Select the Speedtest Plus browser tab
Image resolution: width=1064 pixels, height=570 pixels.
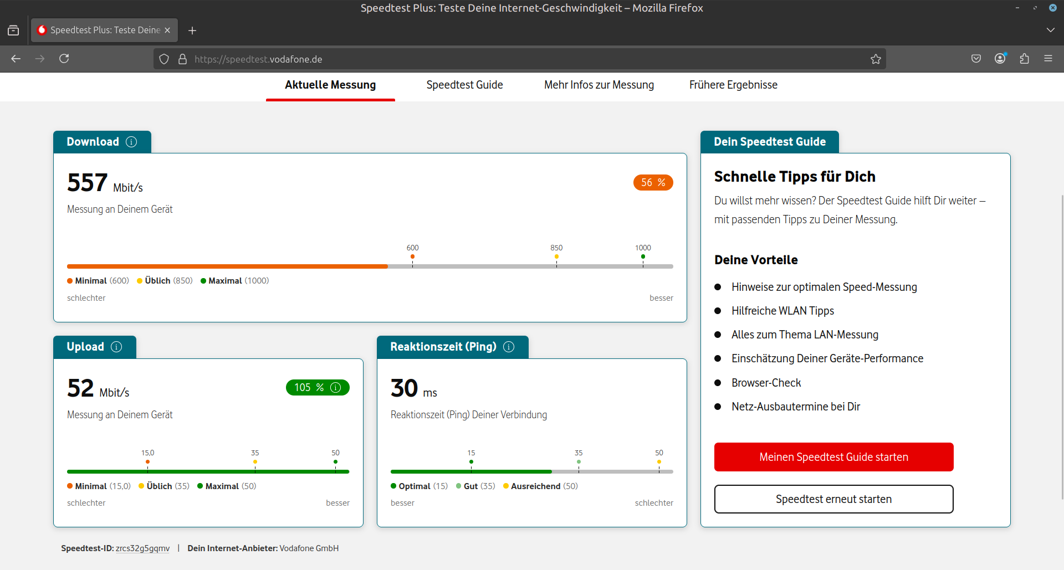click(104, 30)
